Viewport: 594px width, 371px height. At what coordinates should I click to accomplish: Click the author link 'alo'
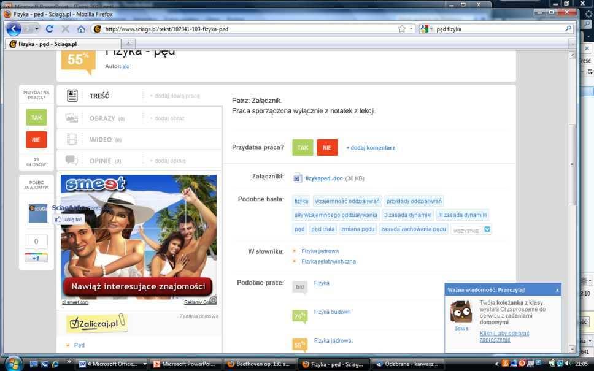[126, 66]
